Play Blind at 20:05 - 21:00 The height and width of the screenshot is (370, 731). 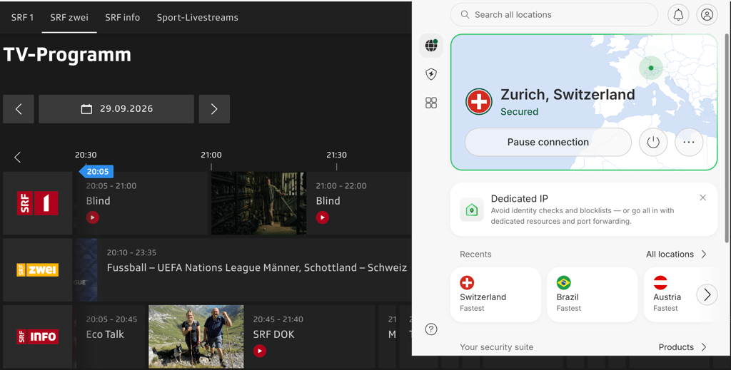(92, 217)
